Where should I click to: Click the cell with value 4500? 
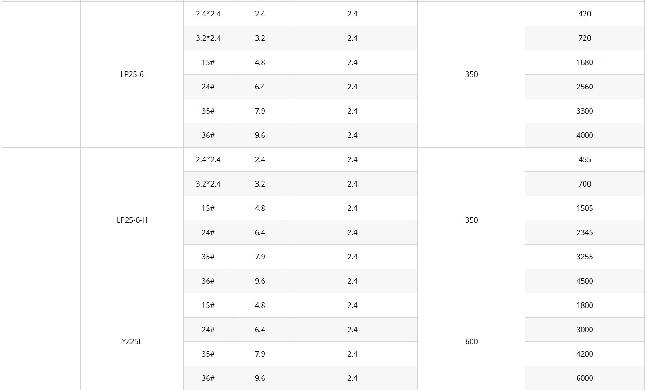point(585,281)
